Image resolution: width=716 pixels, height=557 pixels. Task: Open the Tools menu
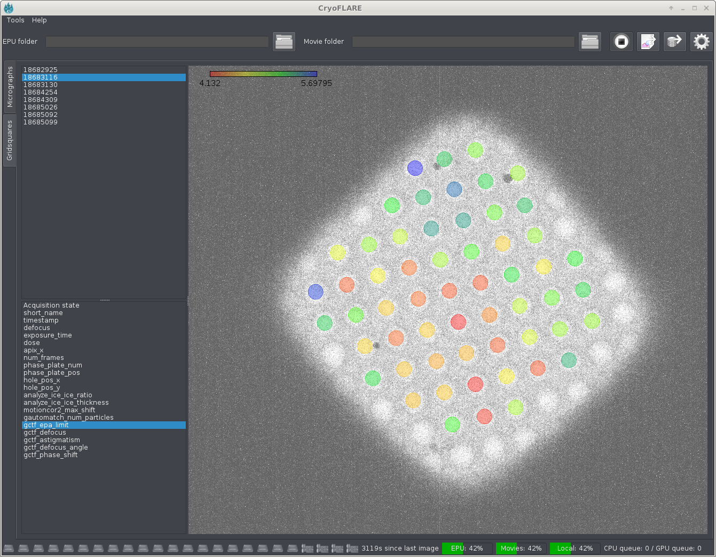(x=15, y=20)
